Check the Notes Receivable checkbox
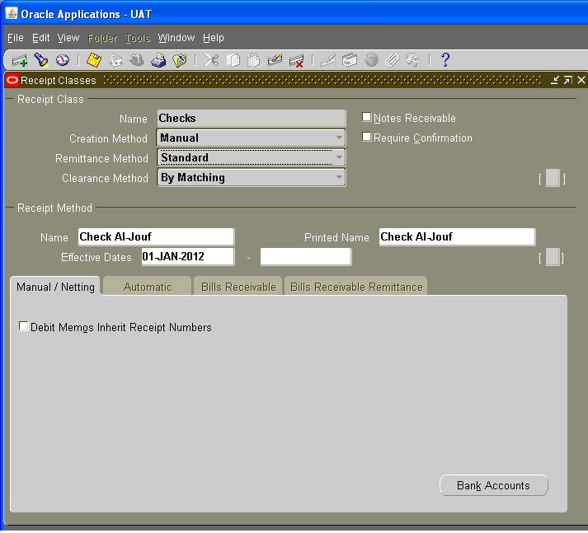This screenshot has width=588, height=533. (x=366, y=117)
